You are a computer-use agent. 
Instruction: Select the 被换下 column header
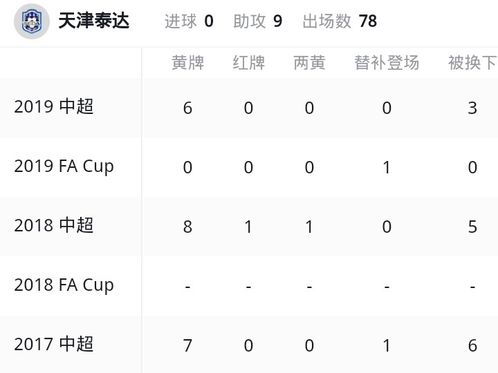(472, 63)
